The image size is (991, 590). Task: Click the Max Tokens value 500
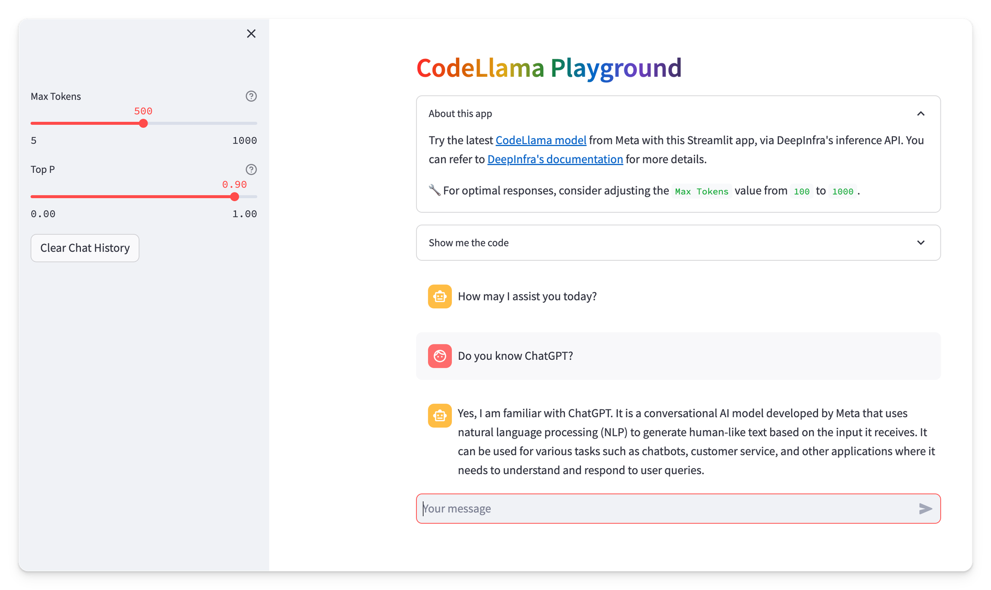143,111
